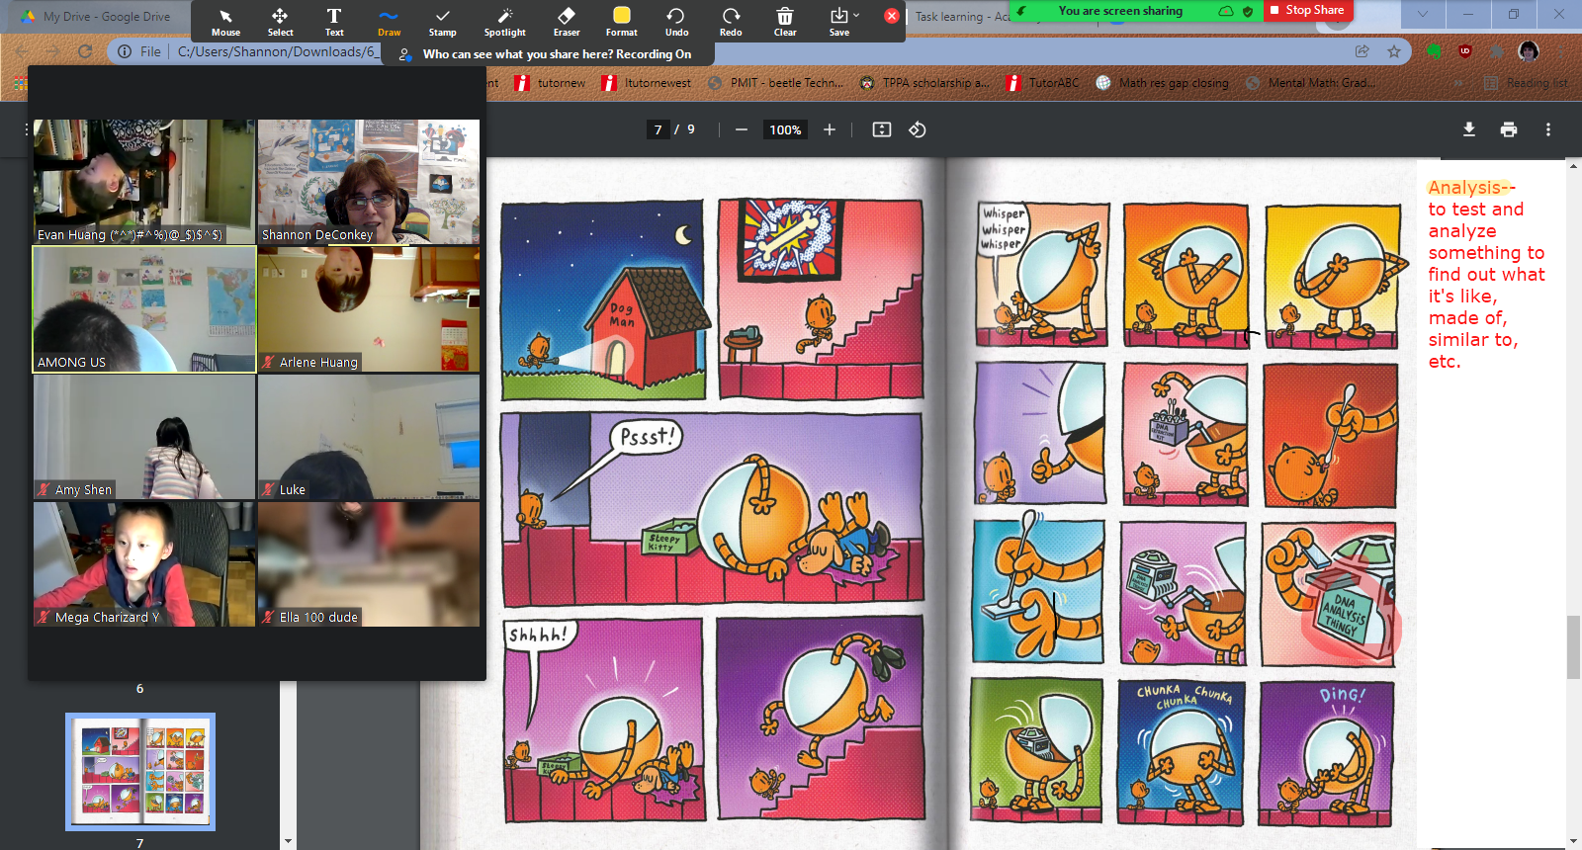Click the thumbnail sidebar scroll down arrow
Screen dimensions: 1582x850
pos(288,842)
